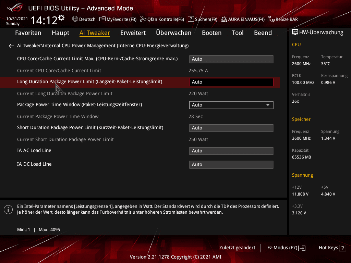The height and width of the screenshot is (263, 351).
Task: Click the globe language icon
Action: [x=75, y=19]
